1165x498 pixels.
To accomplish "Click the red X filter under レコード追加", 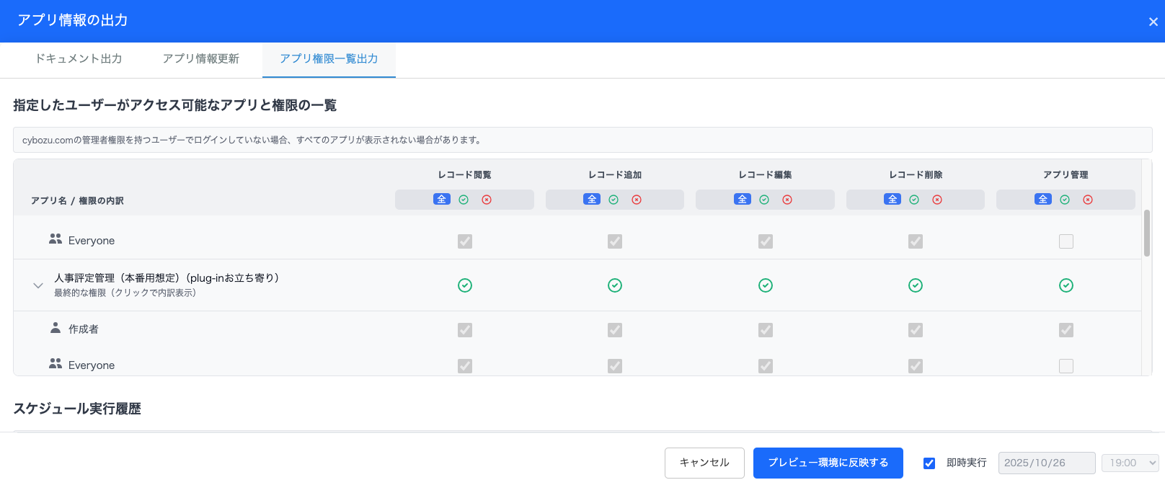I will 637,200.
